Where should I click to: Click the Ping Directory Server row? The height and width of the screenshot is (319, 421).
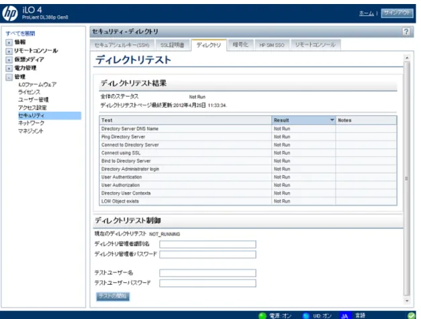point(247,137)
